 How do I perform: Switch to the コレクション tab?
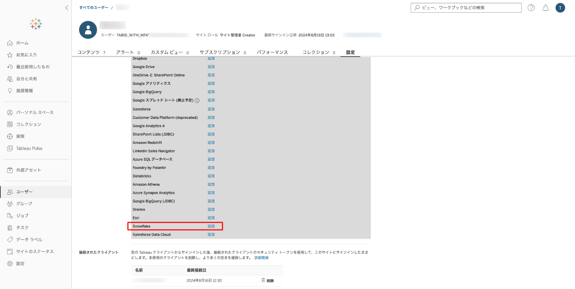point(319,52)
